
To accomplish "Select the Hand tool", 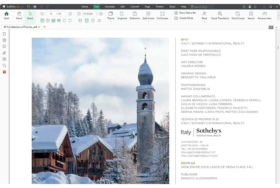I will click(19, 16).
